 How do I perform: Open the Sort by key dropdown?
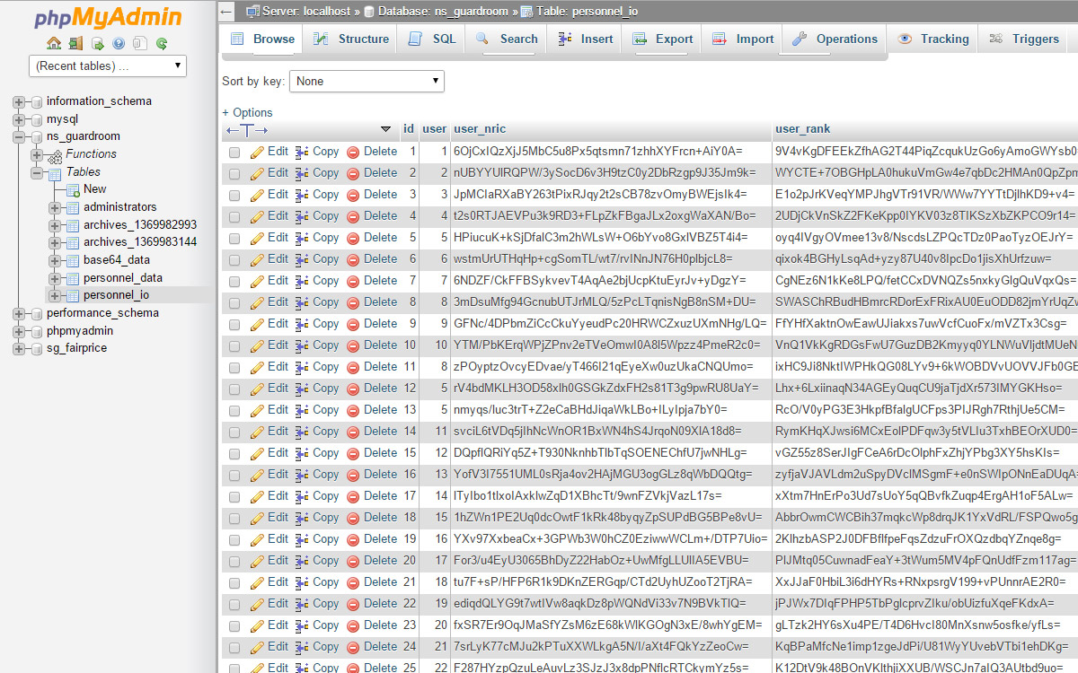pyautogui.click(x=367, y=81)
